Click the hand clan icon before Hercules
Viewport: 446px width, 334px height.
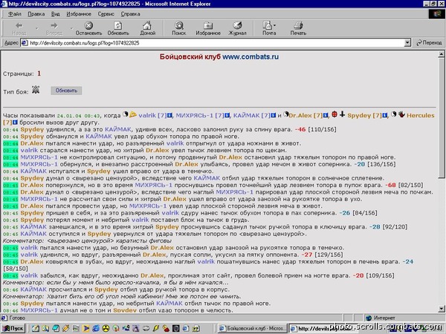tap(401, 114)
